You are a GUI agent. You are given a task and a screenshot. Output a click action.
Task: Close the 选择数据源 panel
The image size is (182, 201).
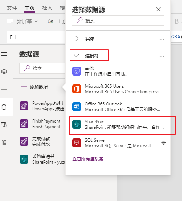(x=158, y=9)
